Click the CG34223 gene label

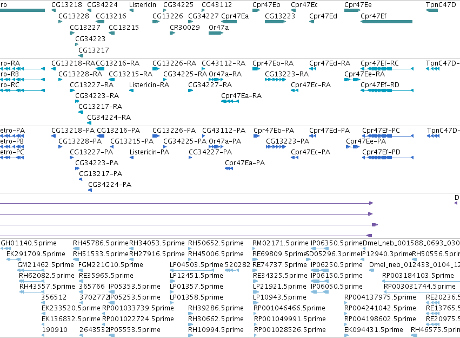90,39
